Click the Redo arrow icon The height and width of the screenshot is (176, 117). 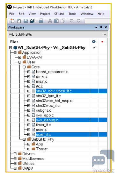coord(78,21)
